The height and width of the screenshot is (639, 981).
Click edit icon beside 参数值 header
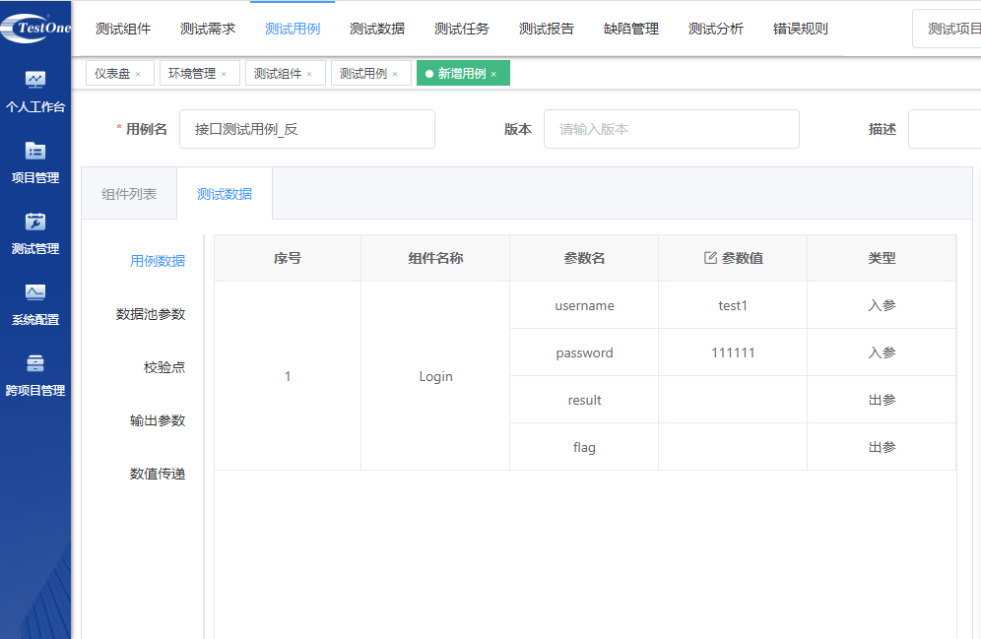pyautogui.click(x=710, y=258)
